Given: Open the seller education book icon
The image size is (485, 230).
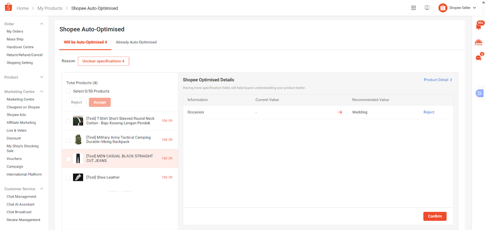Looking at the screenshot, I should (427, 8).
